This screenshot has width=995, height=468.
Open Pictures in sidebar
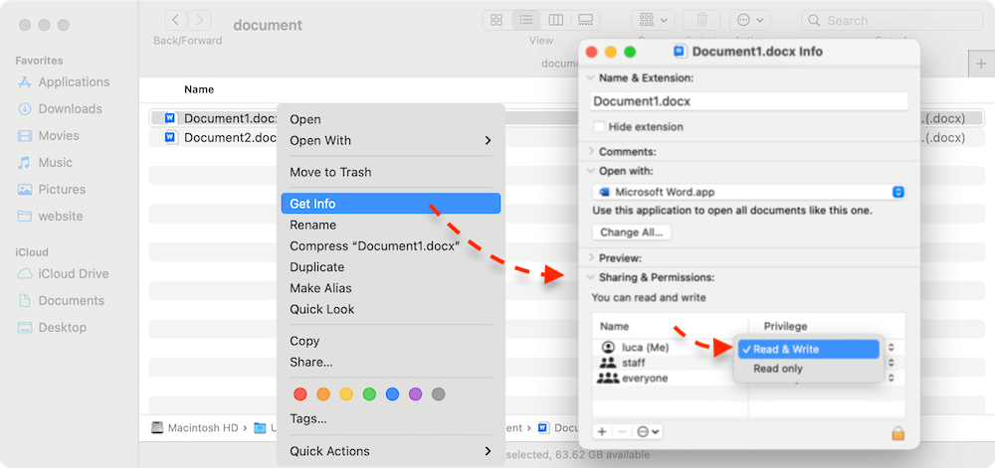[x=52, y=190]
